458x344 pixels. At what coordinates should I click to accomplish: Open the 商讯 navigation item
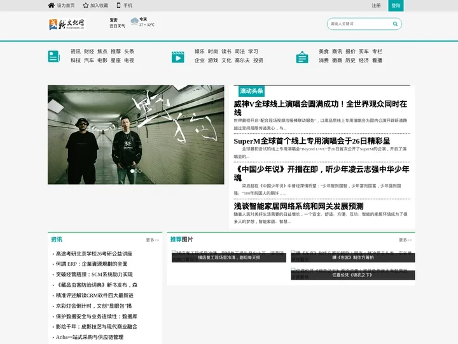337,52
